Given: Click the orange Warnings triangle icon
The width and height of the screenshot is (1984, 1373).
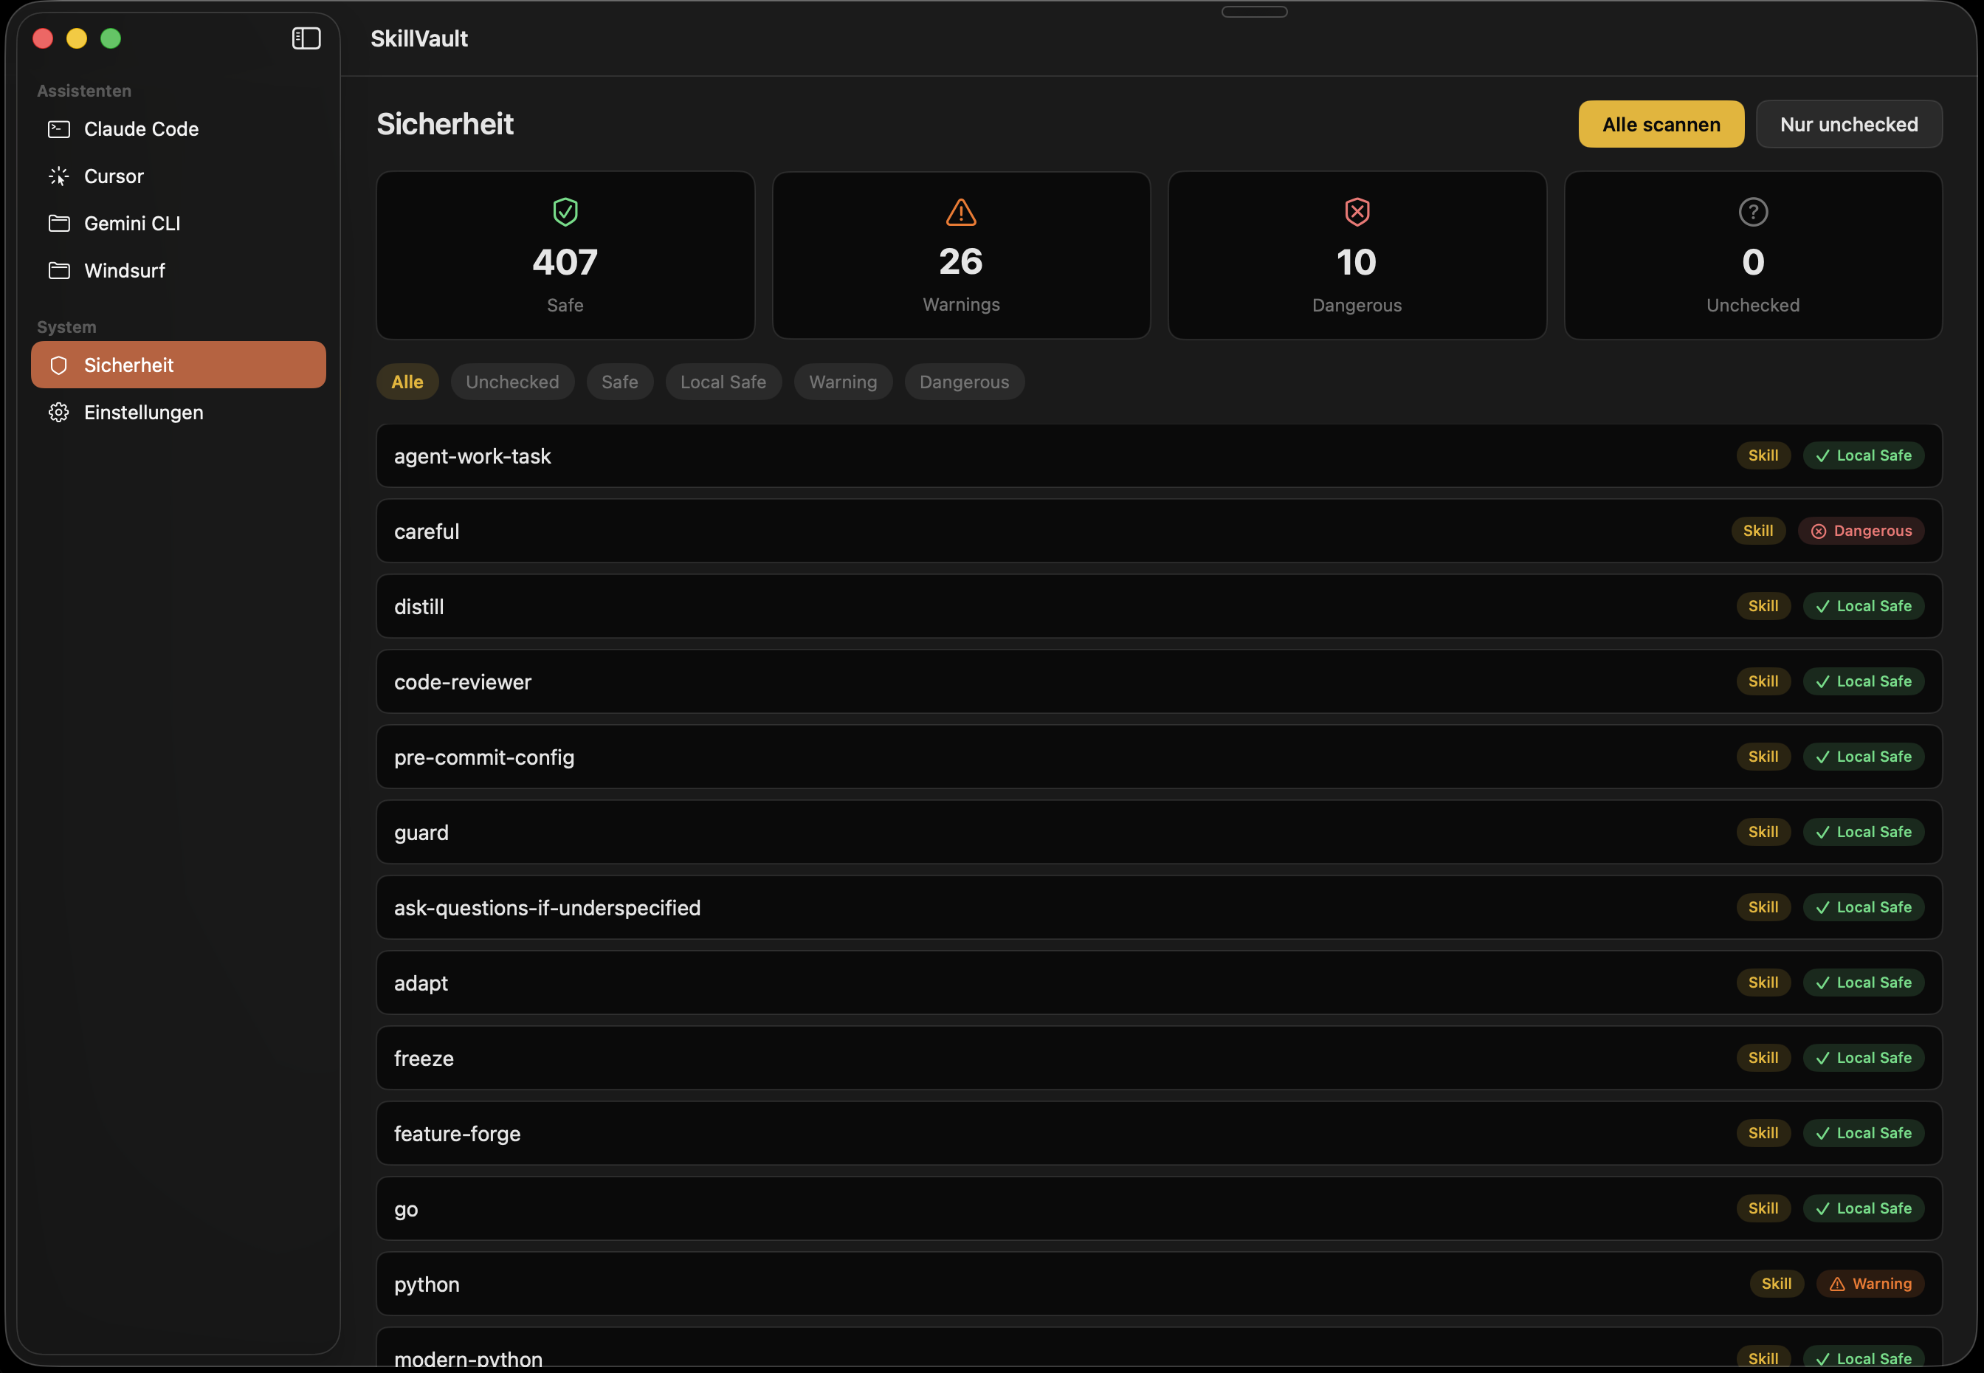Looking at the screenshot, I should click(960, 212).
